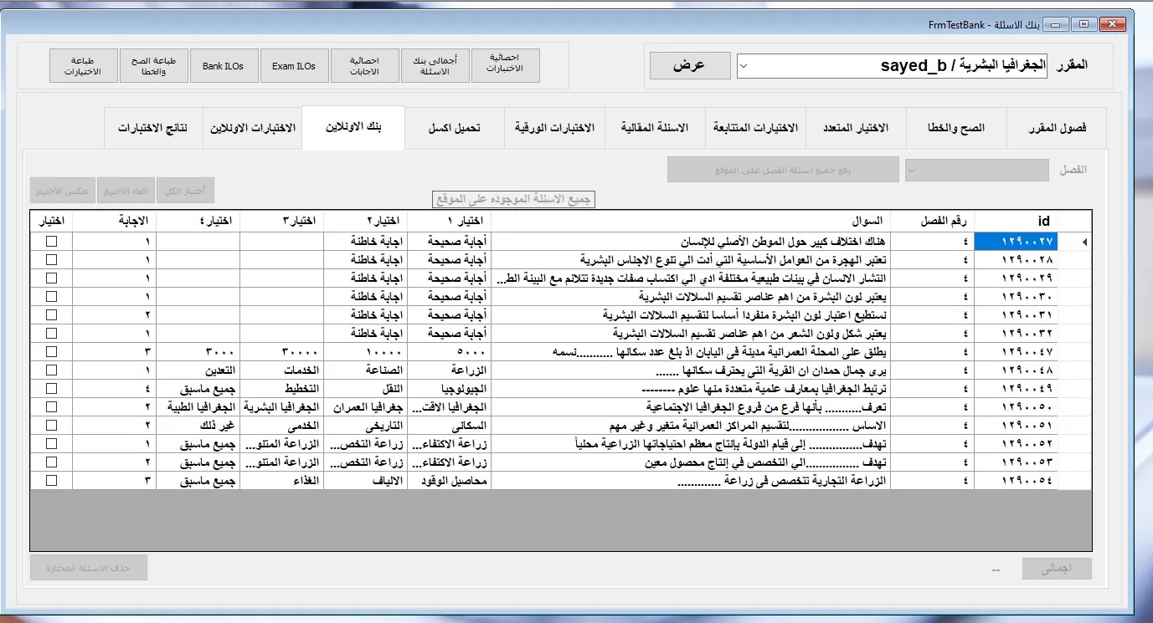The width and height of the screenshot is (1153, 623).
Task: Tick the checkbox for question ١٢٩٠٠٥٣
Action: point(52,462)
